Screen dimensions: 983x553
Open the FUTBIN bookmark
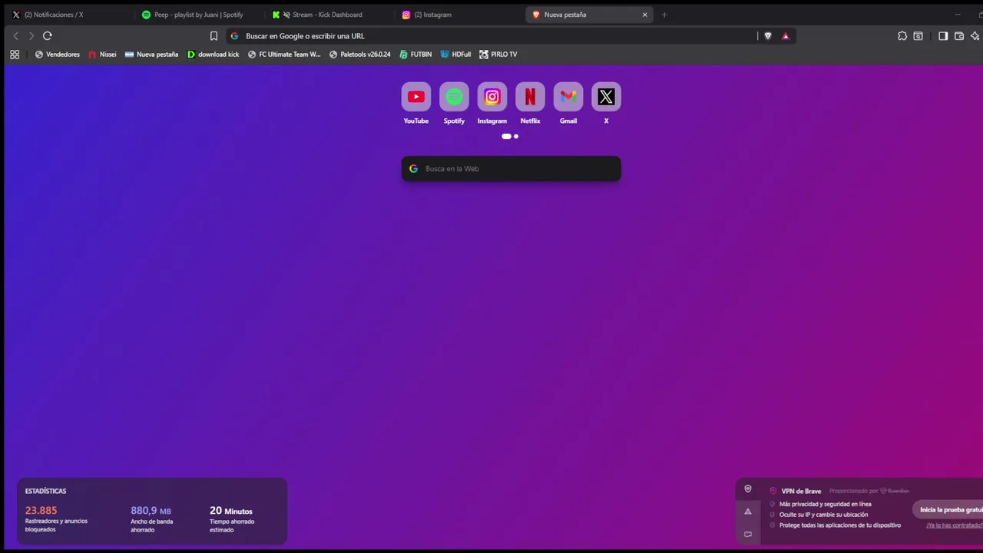point(415,55)
